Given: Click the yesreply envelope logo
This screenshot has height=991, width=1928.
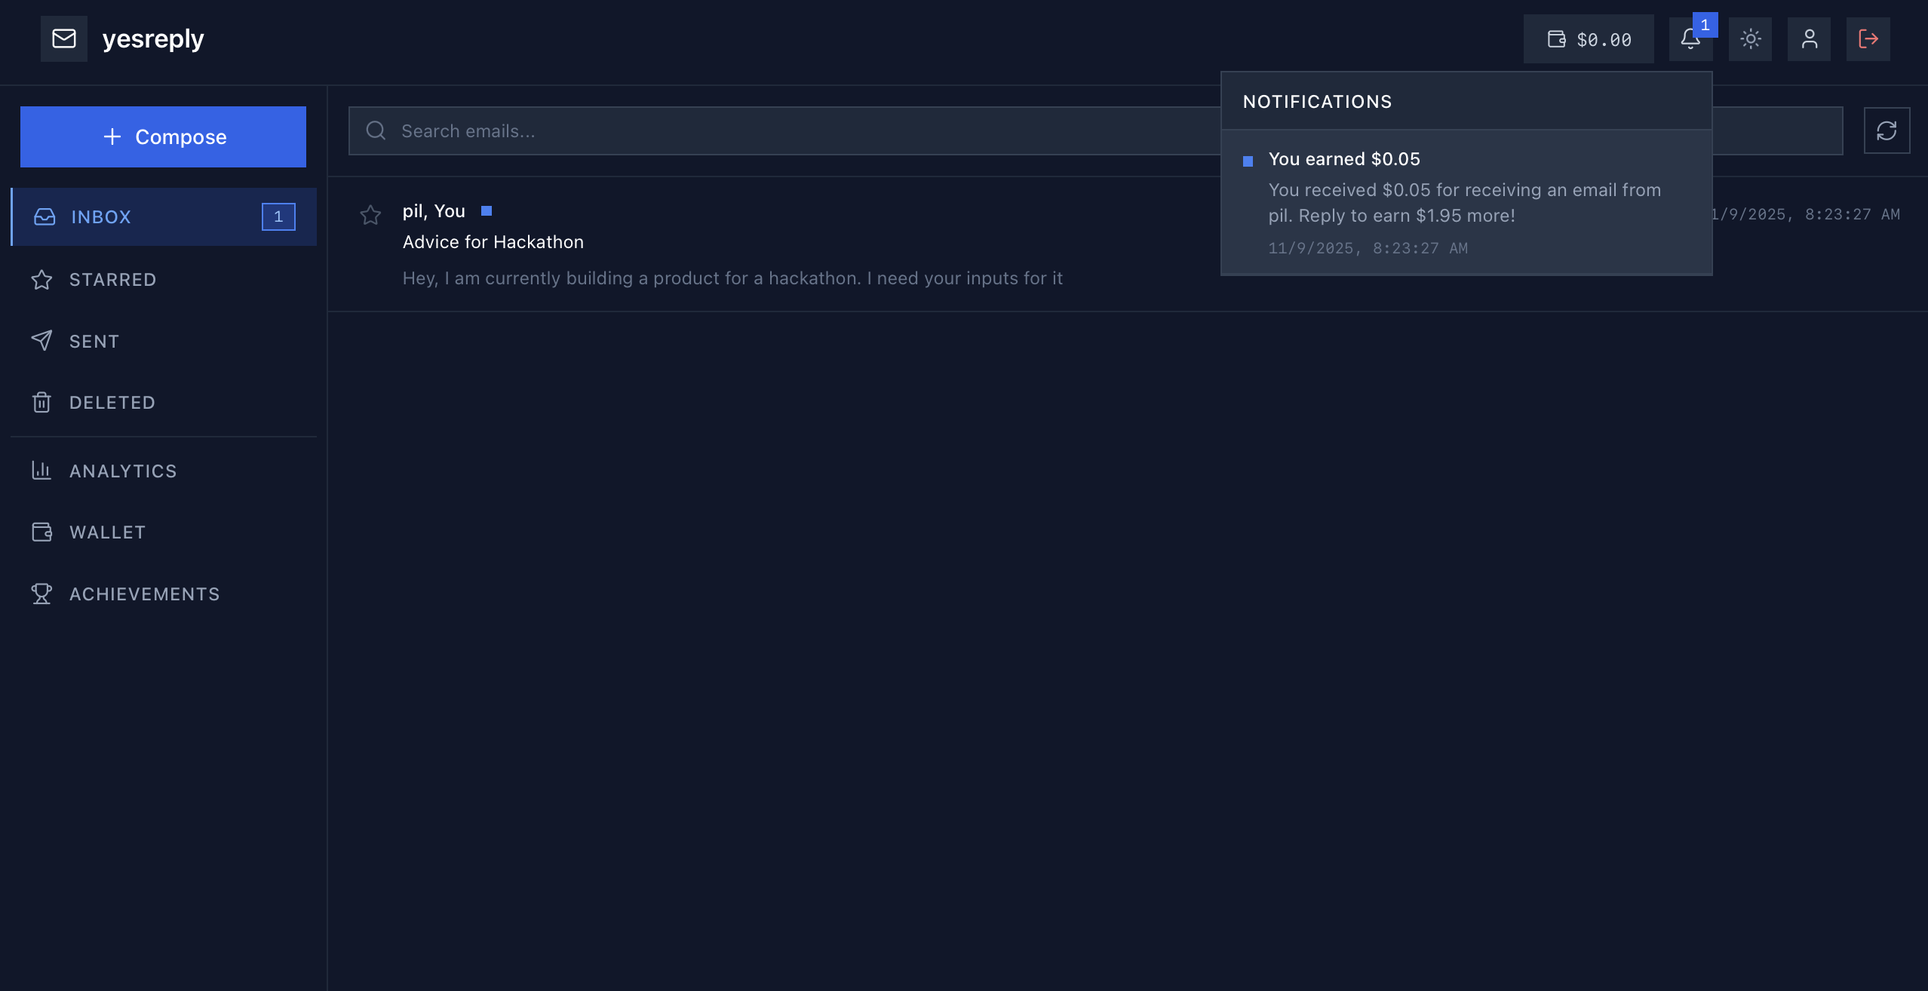Looking at the screenshot, I should [64, 38].
